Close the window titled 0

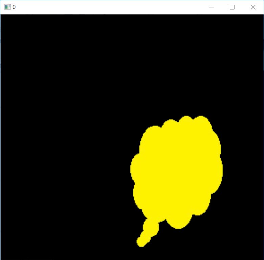click(253, 7)
